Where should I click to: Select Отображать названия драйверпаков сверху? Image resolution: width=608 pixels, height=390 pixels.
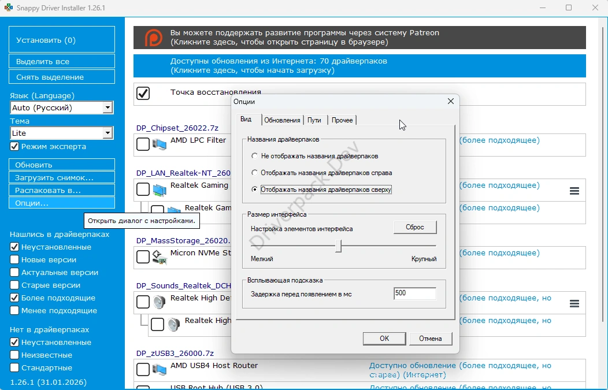254,189
